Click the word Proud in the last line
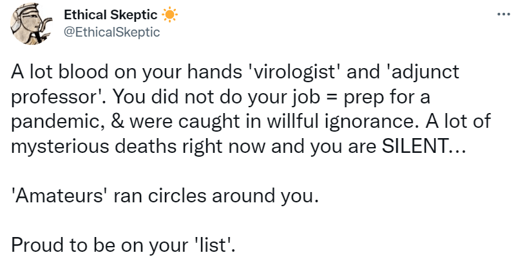 pyautogui.click(x=34, y=245)
